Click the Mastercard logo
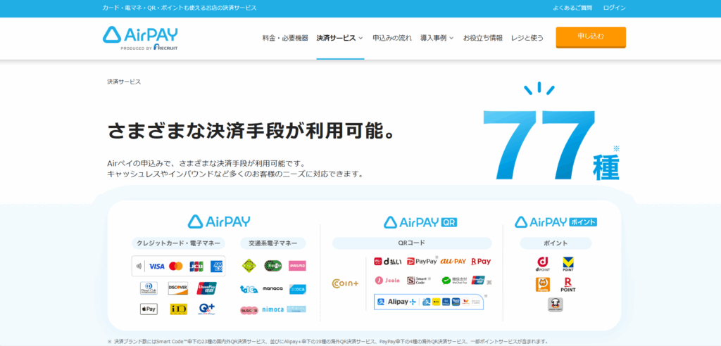Viewport: 721px width, 346px height. pyautogui.click(x=175, y=266)
